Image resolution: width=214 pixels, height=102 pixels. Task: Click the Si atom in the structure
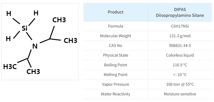24,28
